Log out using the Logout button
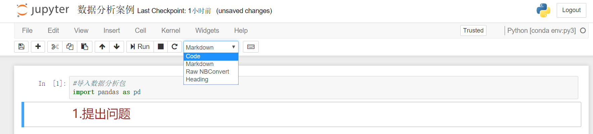This screenshot has height=134, width=593. (x=571, y=10)
